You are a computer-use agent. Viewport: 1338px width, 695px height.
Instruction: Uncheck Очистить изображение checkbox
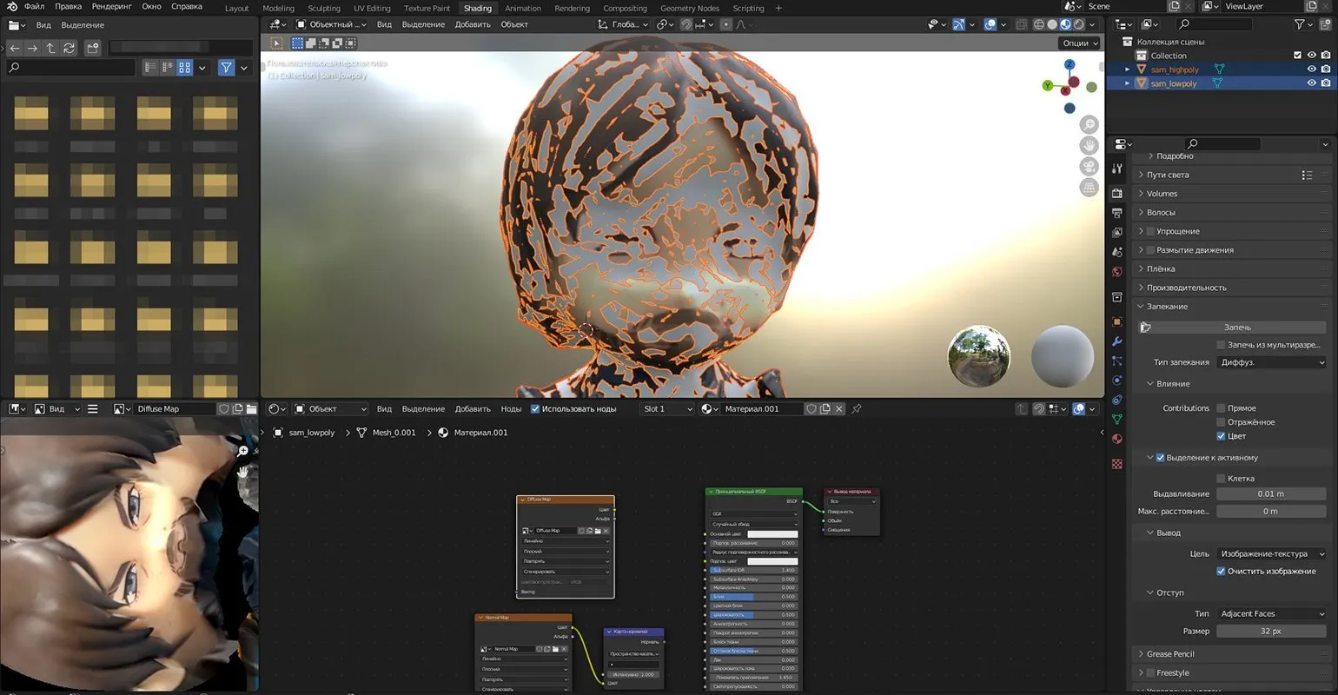(1221, 572)
